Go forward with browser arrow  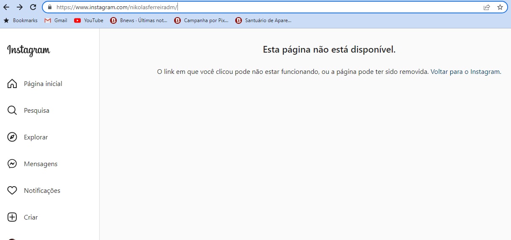coord(20,7)
